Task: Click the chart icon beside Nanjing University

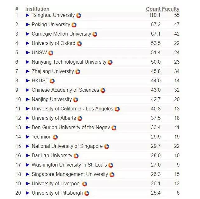Action: pos(76,100)
